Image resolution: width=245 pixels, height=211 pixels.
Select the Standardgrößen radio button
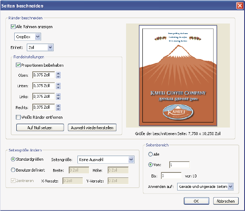click(x=13, y=159)
